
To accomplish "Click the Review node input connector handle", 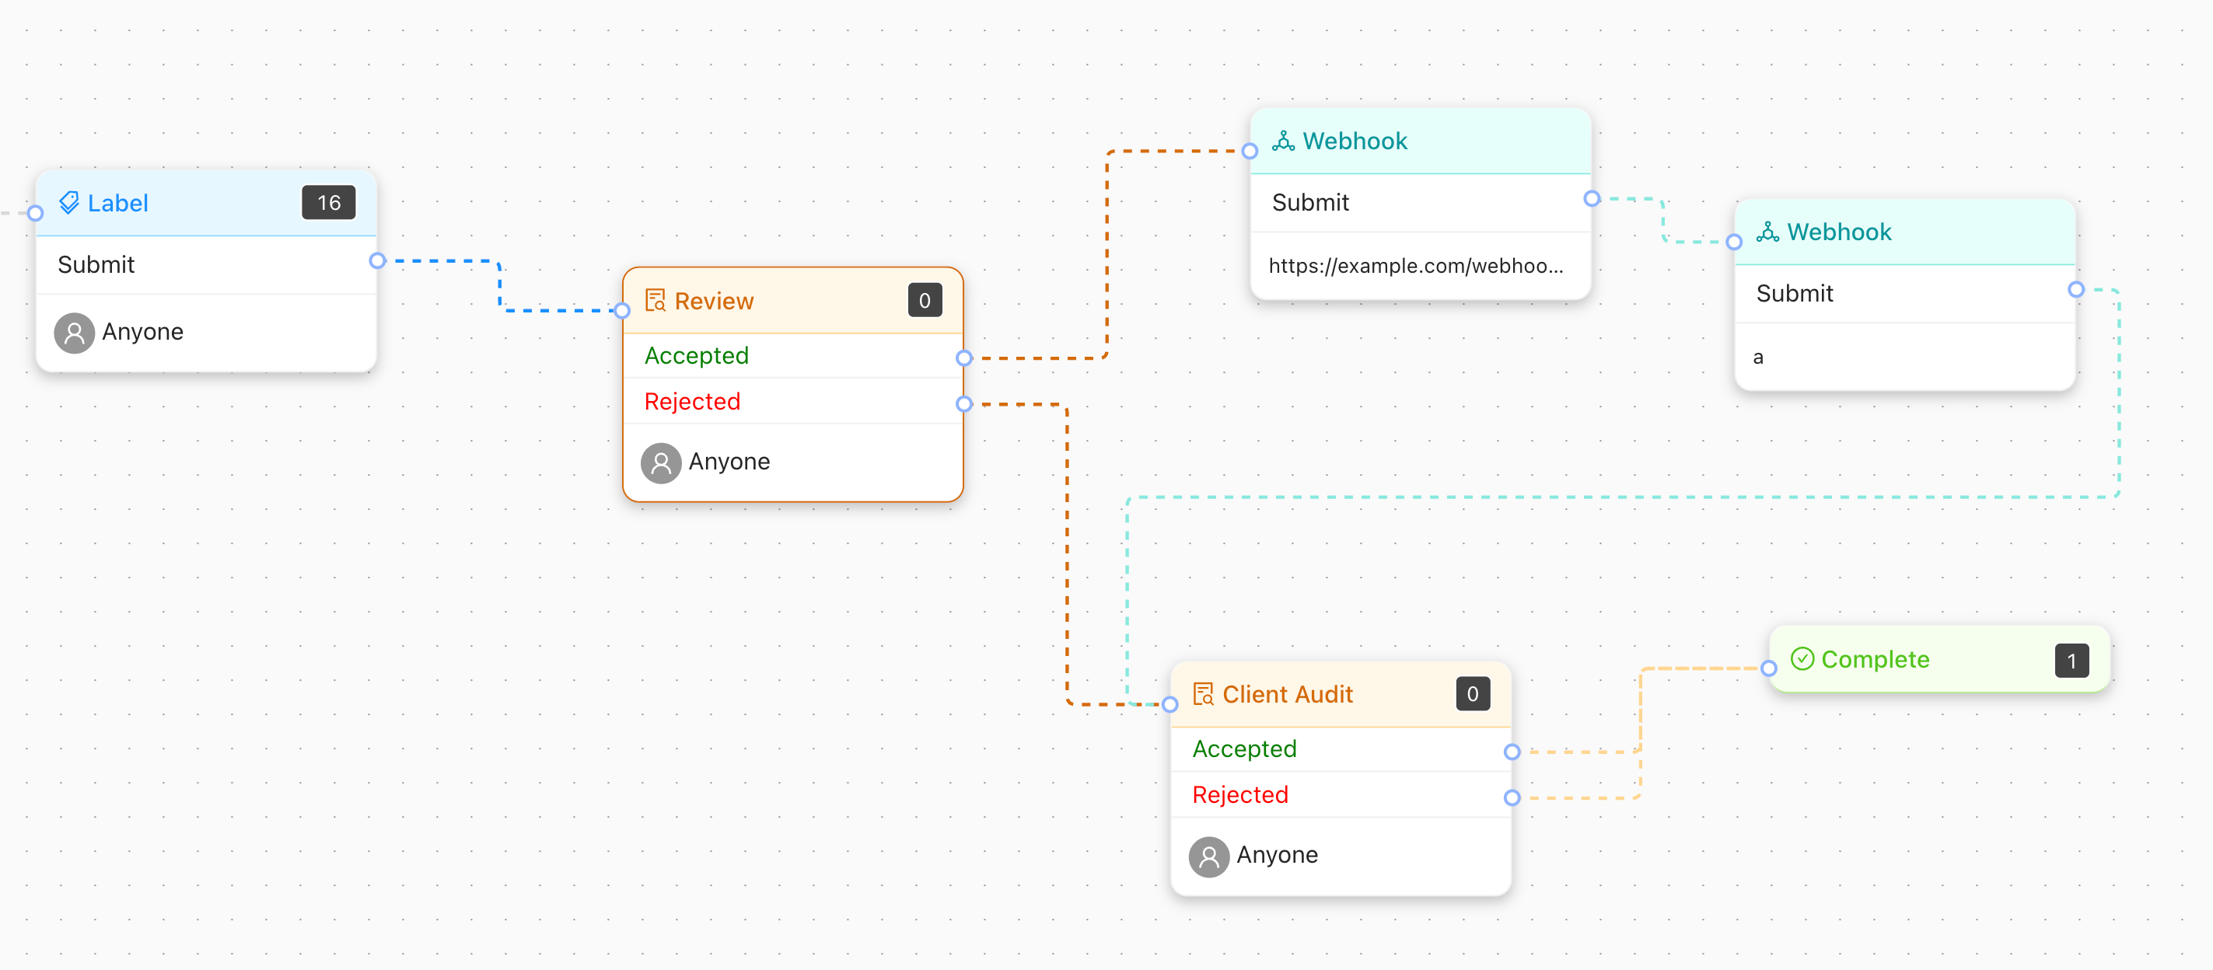I will coord(623,311).
